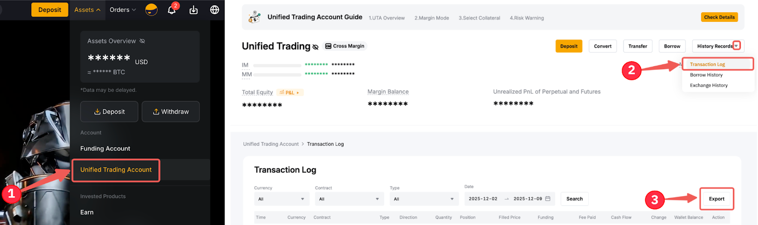758x225 pixels.
Task: Click the calendar icon in date field
Action: pyautogui.click(x=548, y=199)
